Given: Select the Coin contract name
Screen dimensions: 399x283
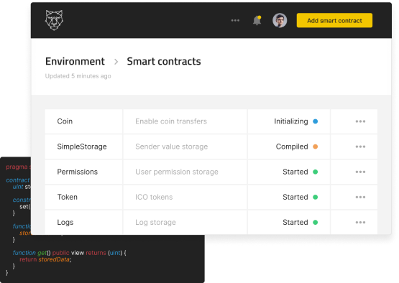Looking at the screenshot, I should pos(65,121).
